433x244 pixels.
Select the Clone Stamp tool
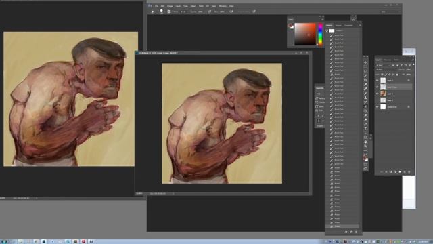[x=365, y=98]
